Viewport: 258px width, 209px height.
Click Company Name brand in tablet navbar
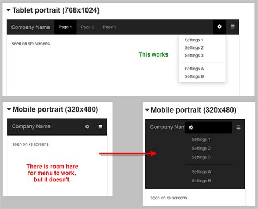pos(30,27)
